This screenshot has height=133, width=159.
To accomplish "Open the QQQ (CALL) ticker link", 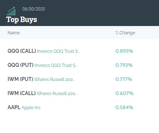I will [x=22, y=51].
